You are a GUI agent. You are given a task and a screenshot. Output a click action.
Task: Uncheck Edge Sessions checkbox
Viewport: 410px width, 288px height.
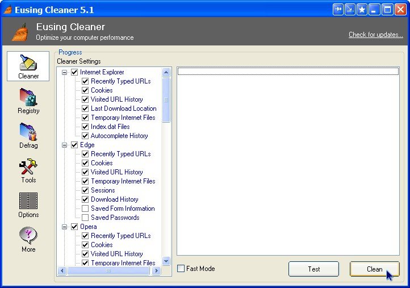(x=85, y=190)
